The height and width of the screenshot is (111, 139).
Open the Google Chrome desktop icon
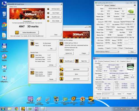4,26
